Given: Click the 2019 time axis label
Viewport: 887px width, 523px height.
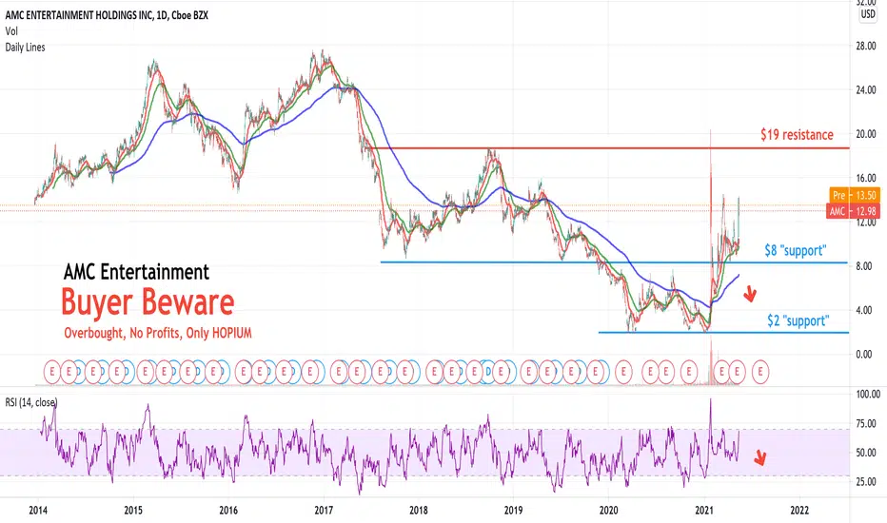Looking at the screenshot, I should coord(513,510).
